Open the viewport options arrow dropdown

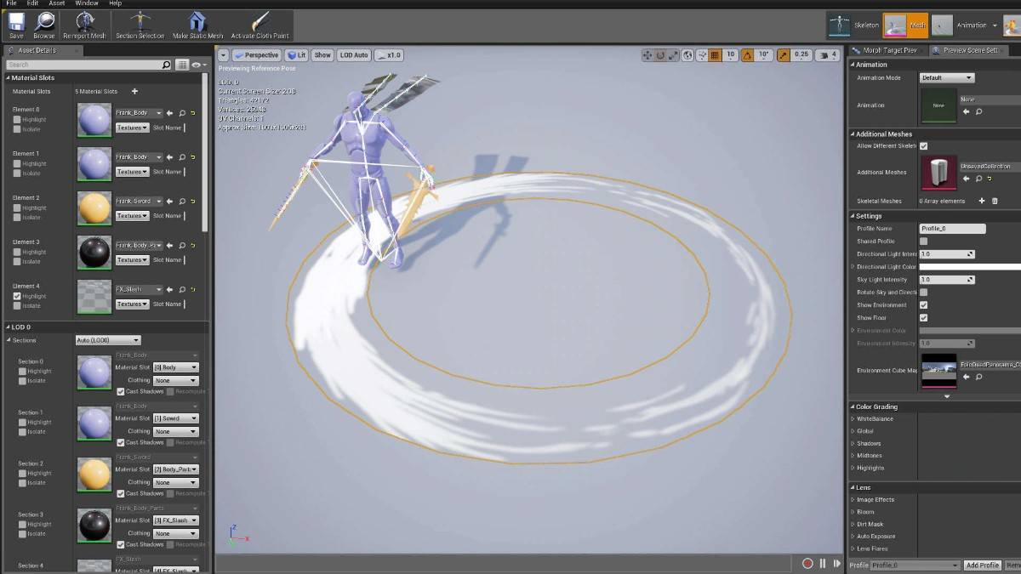224,55
